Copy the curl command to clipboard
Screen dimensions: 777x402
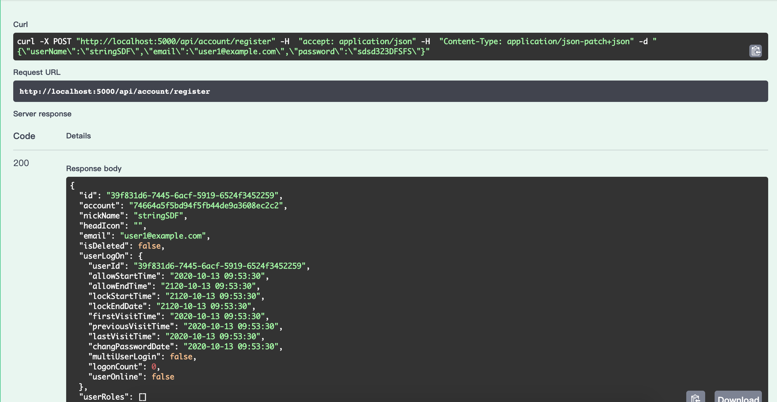(755, 51)
